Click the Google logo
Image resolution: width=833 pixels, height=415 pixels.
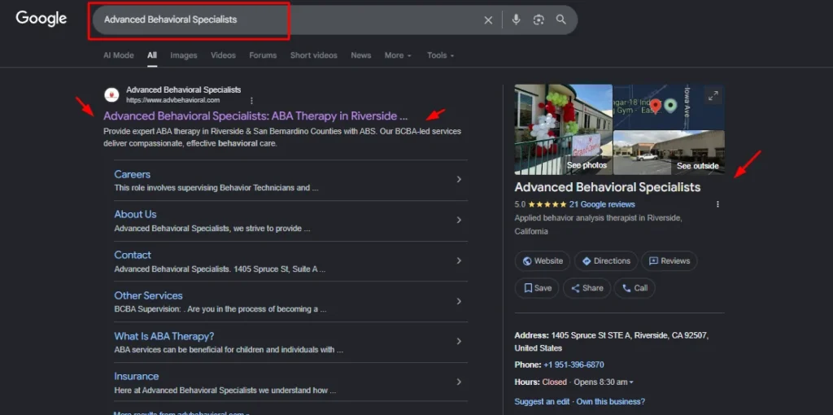[41, 19]
